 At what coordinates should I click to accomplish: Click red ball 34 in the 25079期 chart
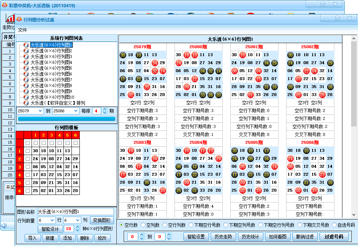(155, 63)
